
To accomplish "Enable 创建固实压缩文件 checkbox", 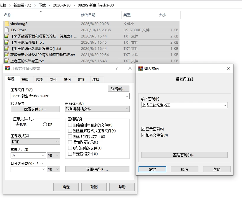I will click(70, 136).
